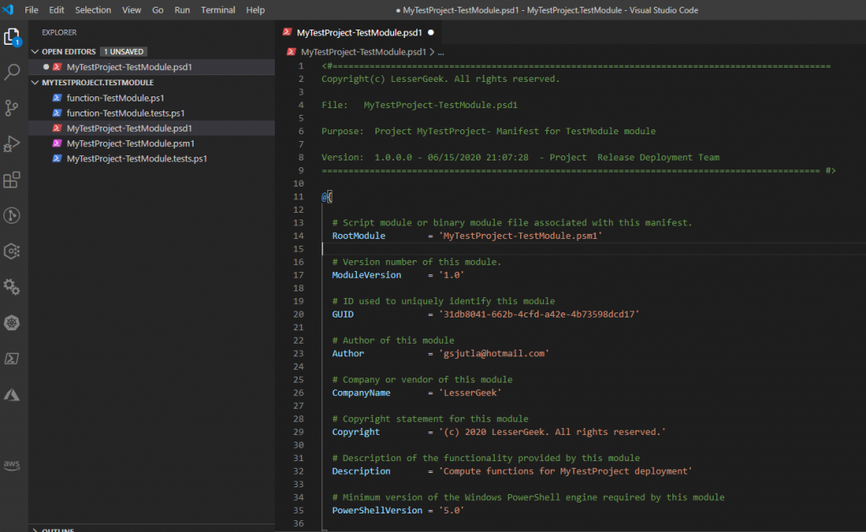Open the Explorer view in activity bar
This screenshot has height=532, width=866.
[x=13, y=37]
